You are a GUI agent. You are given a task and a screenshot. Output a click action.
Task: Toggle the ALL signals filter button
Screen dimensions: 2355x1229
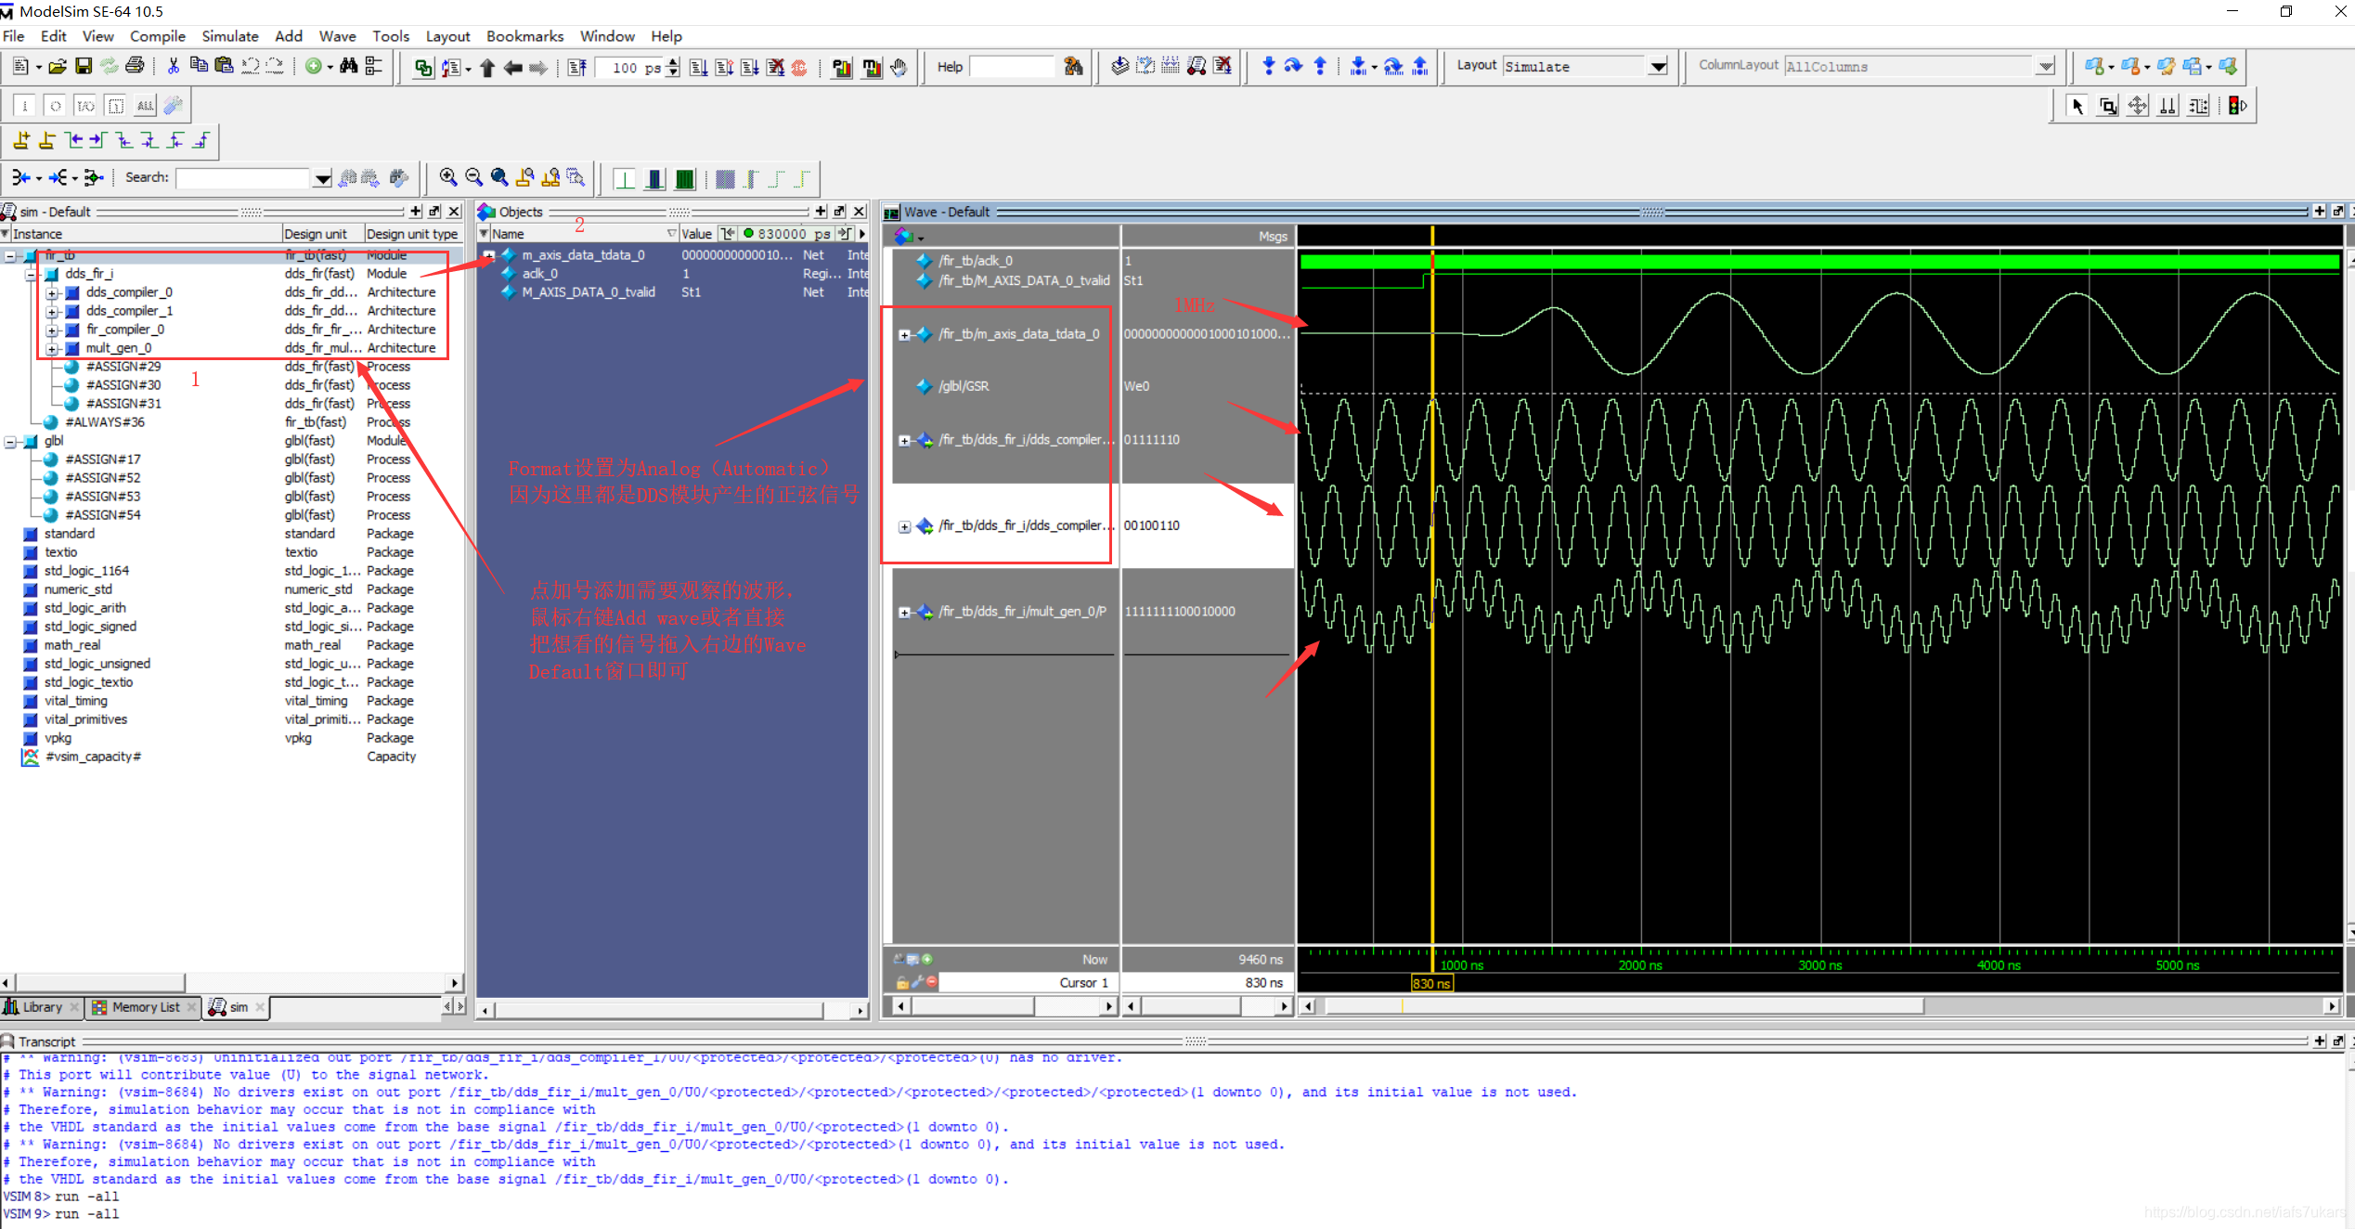145,106
